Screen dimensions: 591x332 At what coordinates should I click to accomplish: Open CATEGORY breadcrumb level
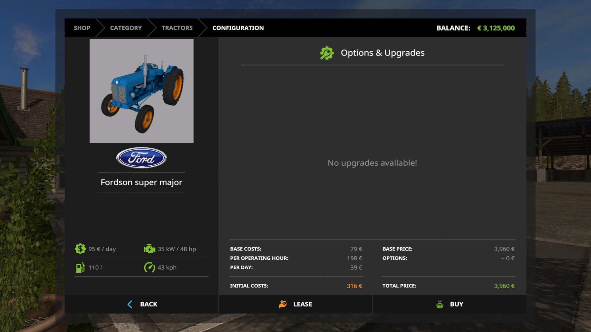coord(126,28)
